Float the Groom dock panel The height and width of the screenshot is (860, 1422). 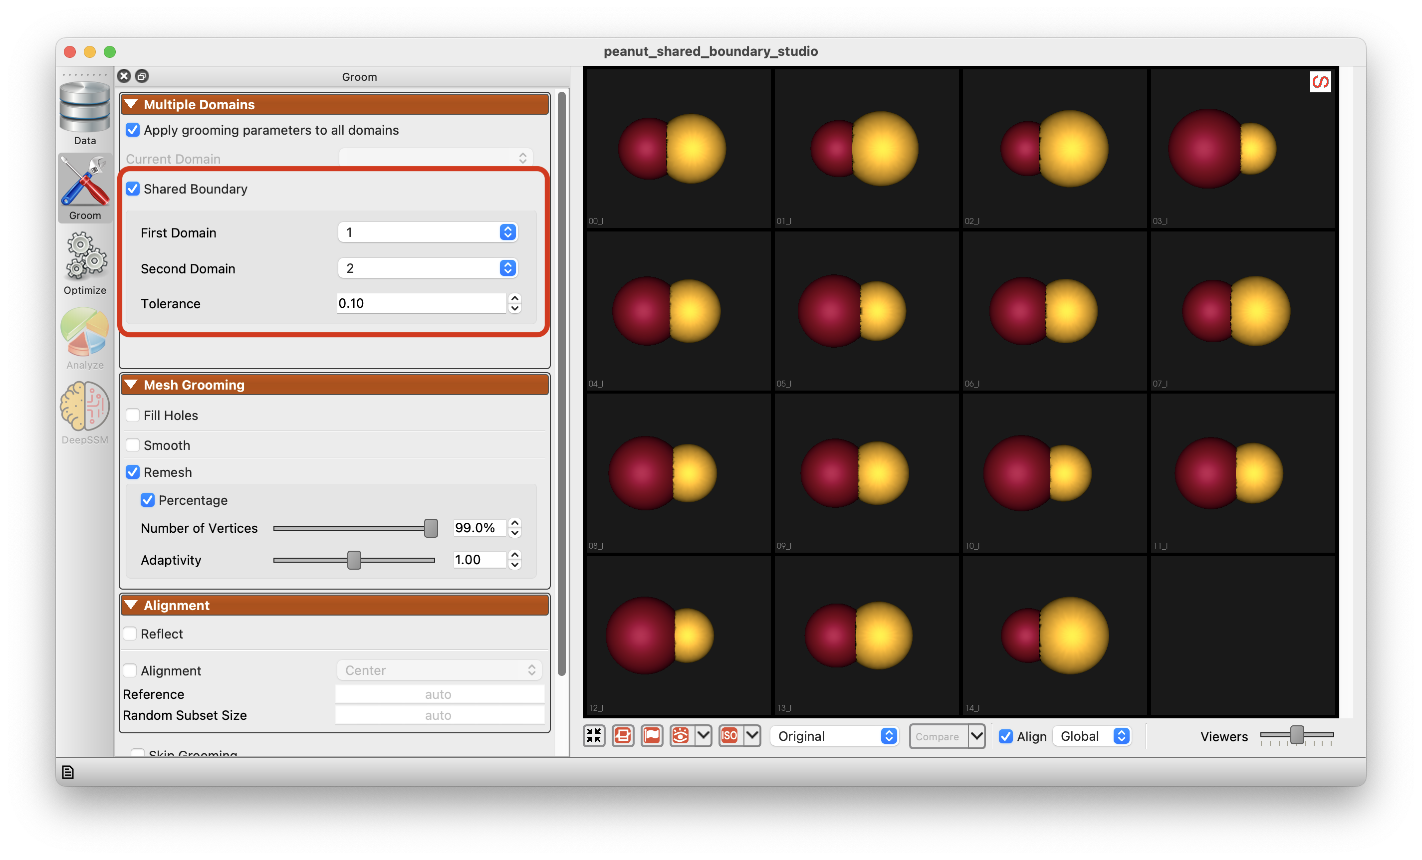click(x=142, y=75)
